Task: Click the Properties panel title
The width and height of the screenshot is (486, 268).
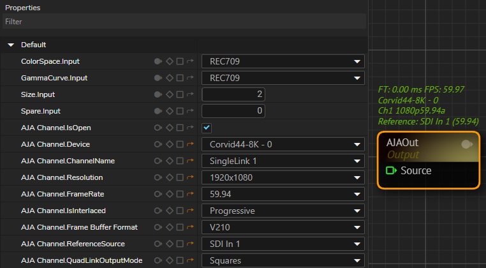Action: pos(22,8)
